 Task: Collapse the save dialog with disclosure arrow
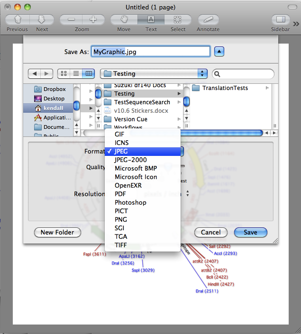point(219,52)
